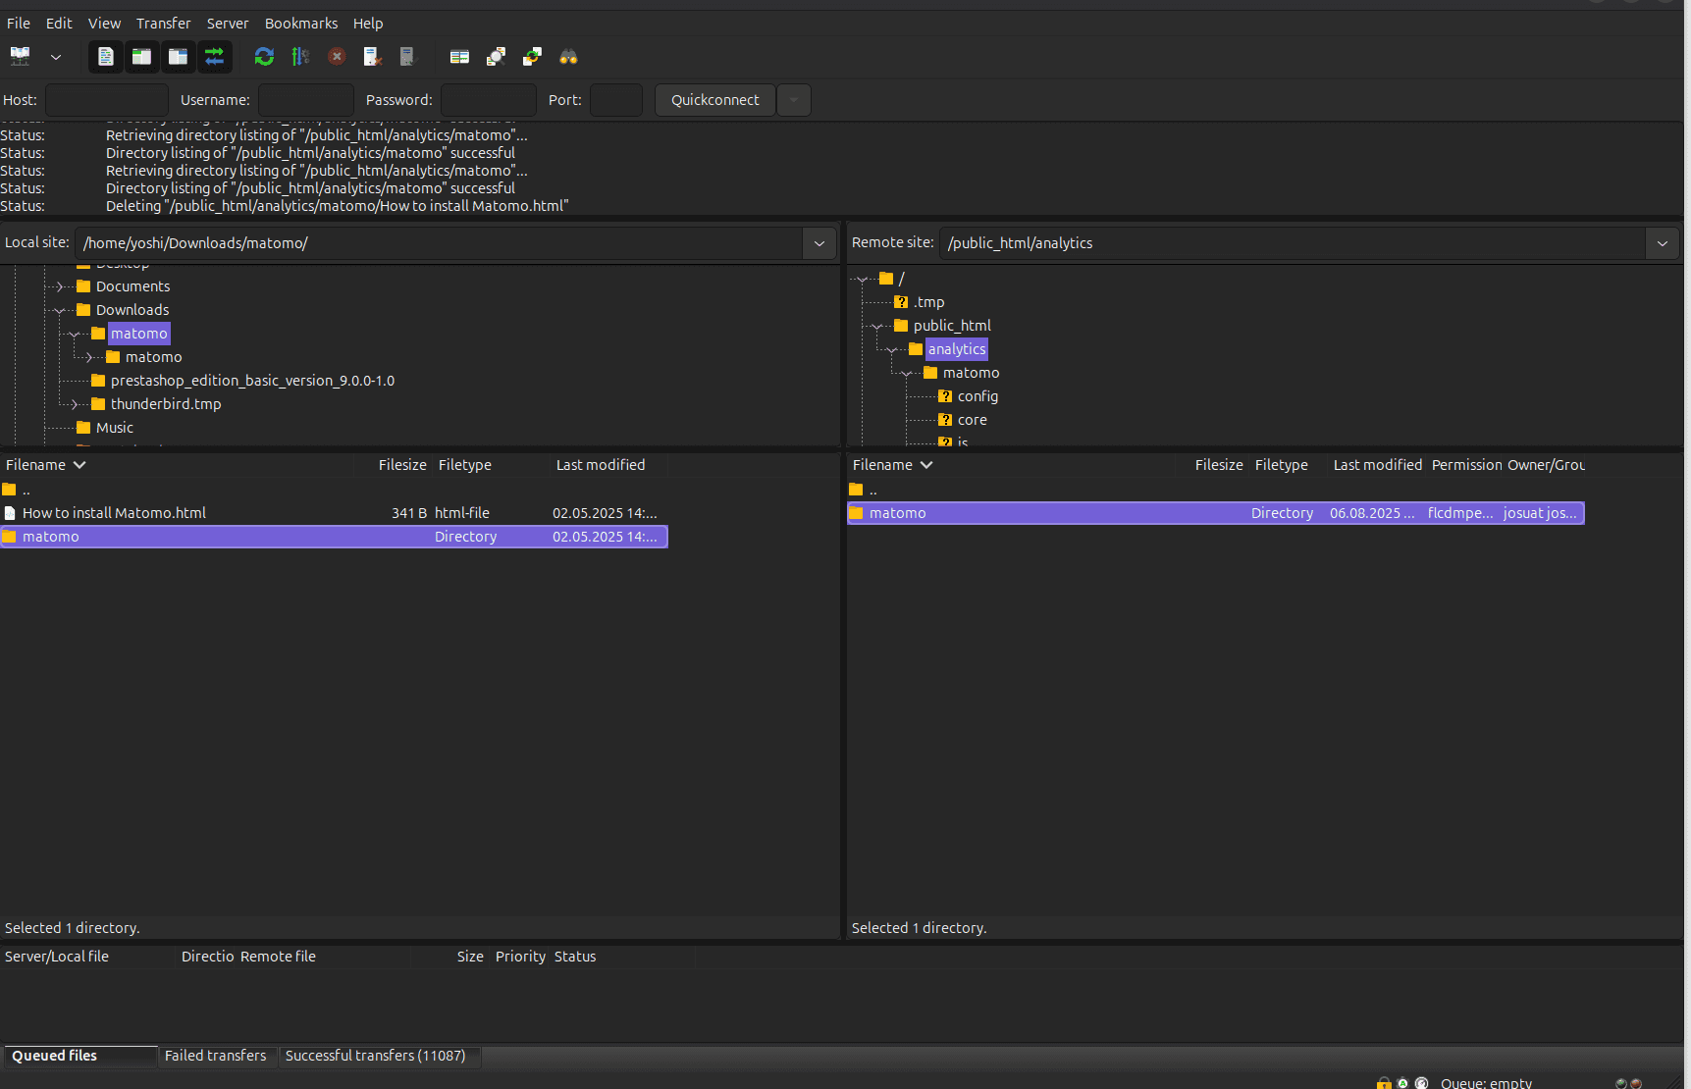Sort local files by Last modified column

pos(600,465)
